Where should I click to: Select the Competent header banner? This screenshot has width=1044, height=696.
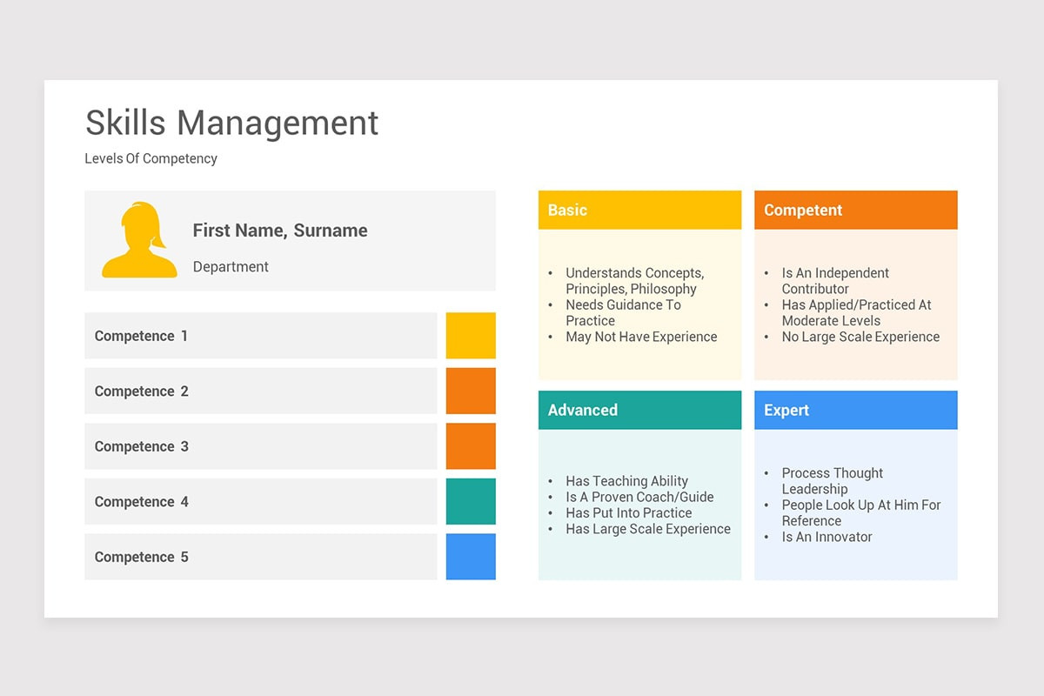[855, 210]
